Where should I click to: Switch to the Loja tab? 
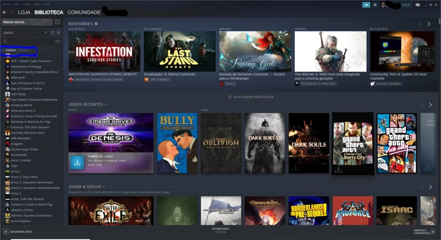coord(24,12)
